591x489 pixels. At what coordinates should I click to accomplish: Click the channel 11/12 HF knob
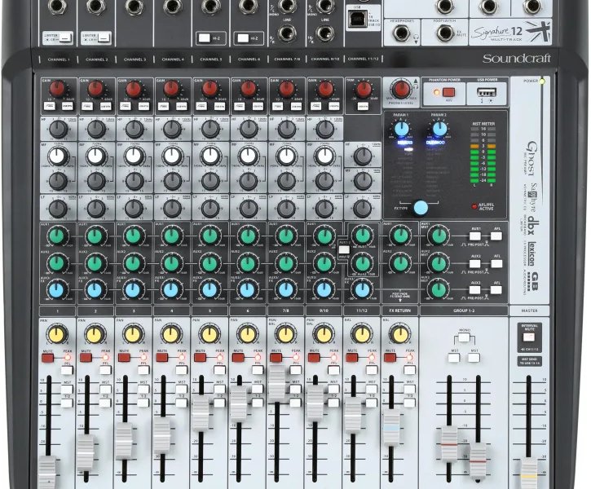[x=363, y=156]
